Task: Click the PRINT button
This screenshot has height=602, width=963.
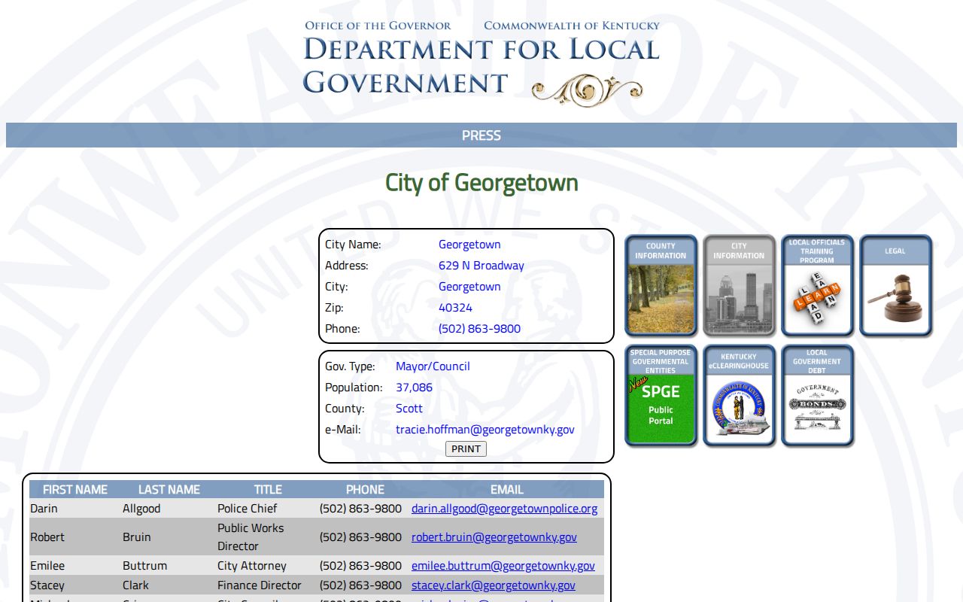Action: (466, 448)
